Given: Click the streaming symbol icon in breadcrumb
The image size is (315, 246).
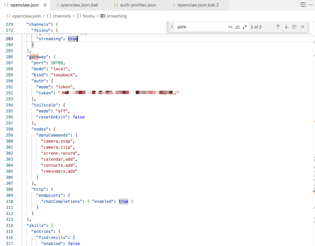Looking at the screenshot, I should click(103, 16).
